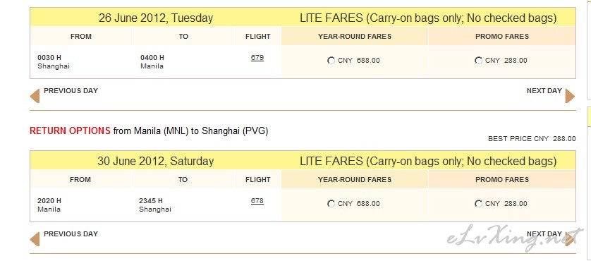Viewport: 591px width, 261px height.
Task: Select promo fare CNY 288.00 for flight 679
Action: (x=478, y=61)
